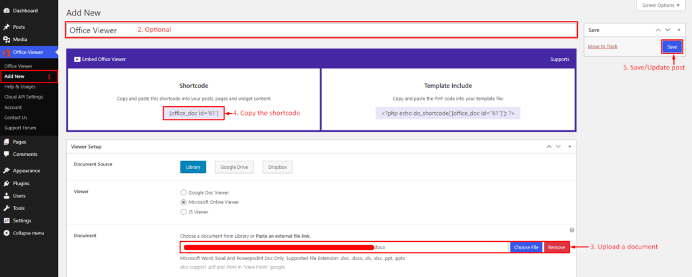The width and height of the screenshot is (692, 277).
Task: Click the Dashboard icon in sidebar
Action: 6,11
